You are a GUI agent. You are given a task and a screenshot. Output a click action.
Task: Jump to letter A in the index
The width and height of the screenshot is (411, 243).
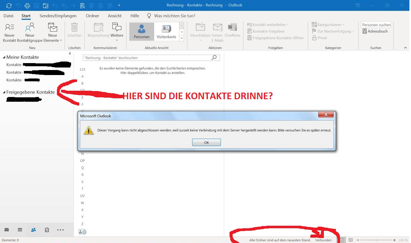[x=82, y=76]
